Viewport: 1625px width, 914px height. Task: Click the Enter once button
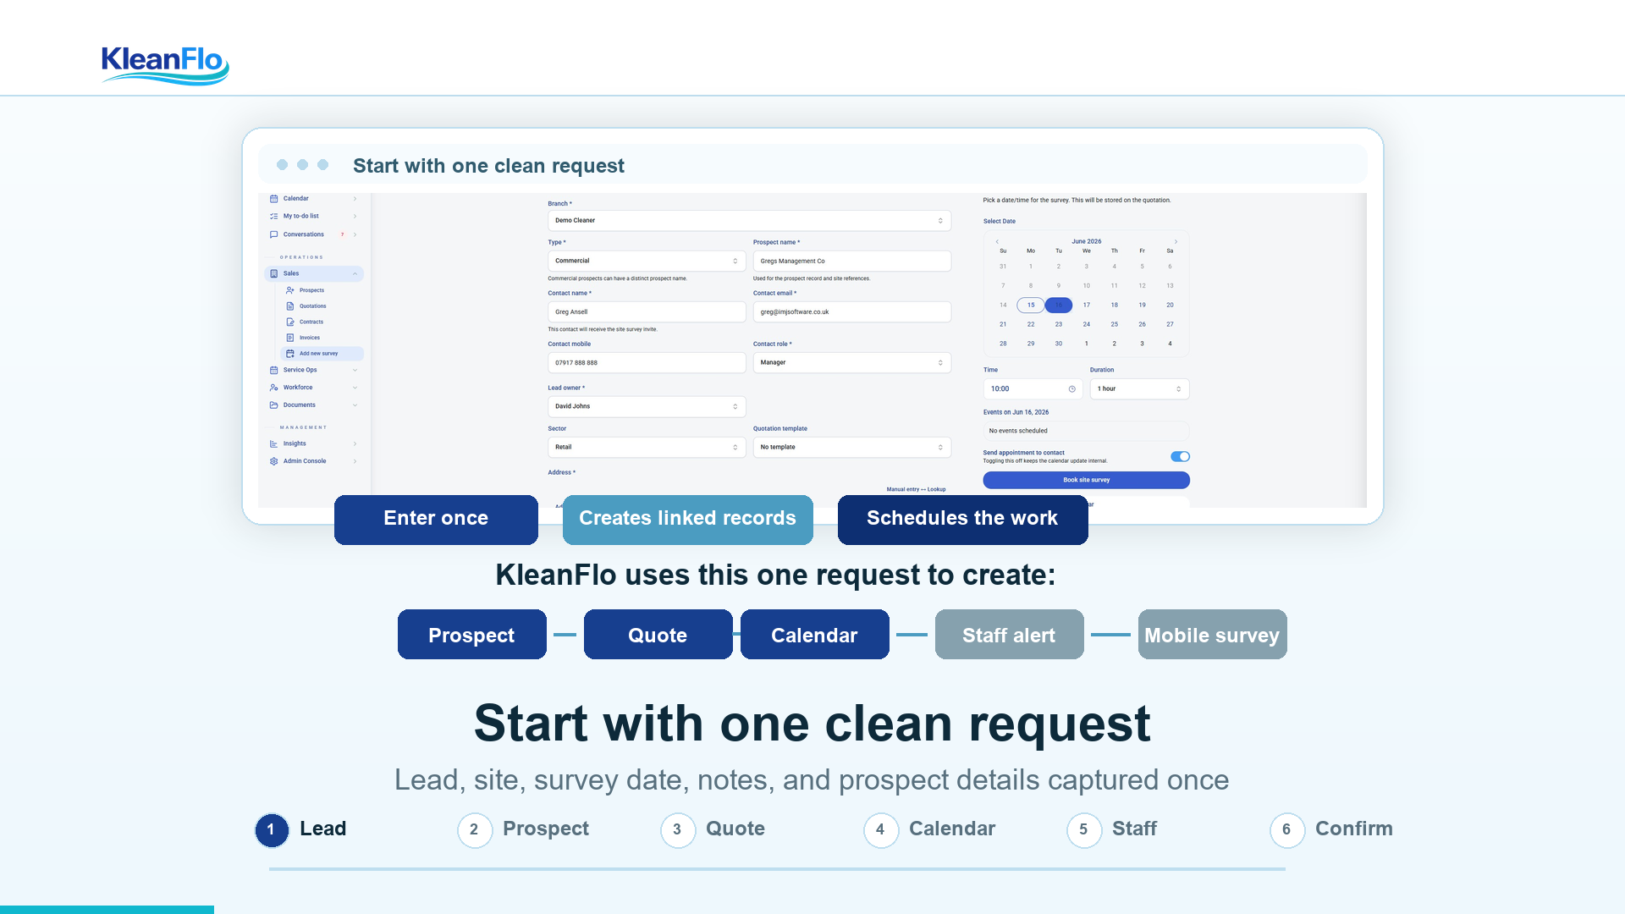(436, 520)
